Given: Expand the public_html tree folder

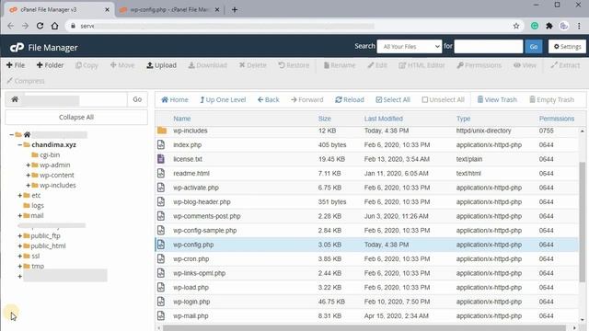Looking at the screenshot, I should pyautogui.click(x=20, y=245).
